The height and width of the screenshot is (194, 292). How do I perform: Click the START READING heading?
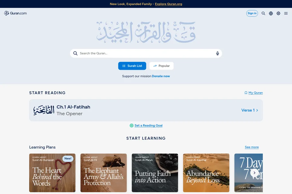tap(47, 93)
